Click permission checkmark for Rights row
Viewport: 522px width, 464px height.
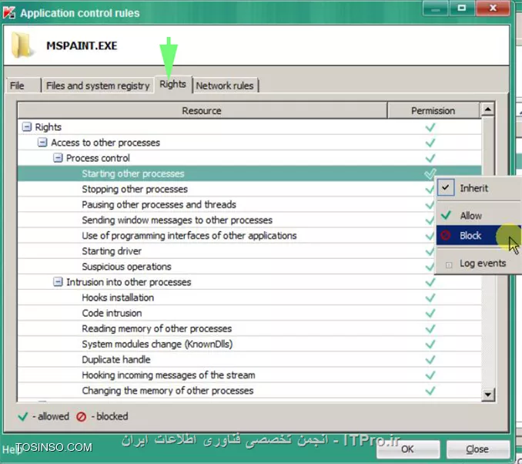(x=430, y=127)
